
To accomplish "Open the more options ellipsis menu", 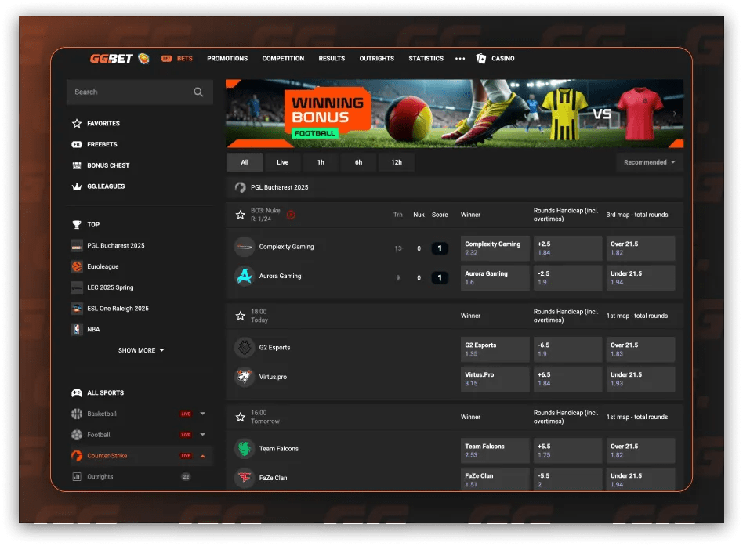I will (459, 59).
